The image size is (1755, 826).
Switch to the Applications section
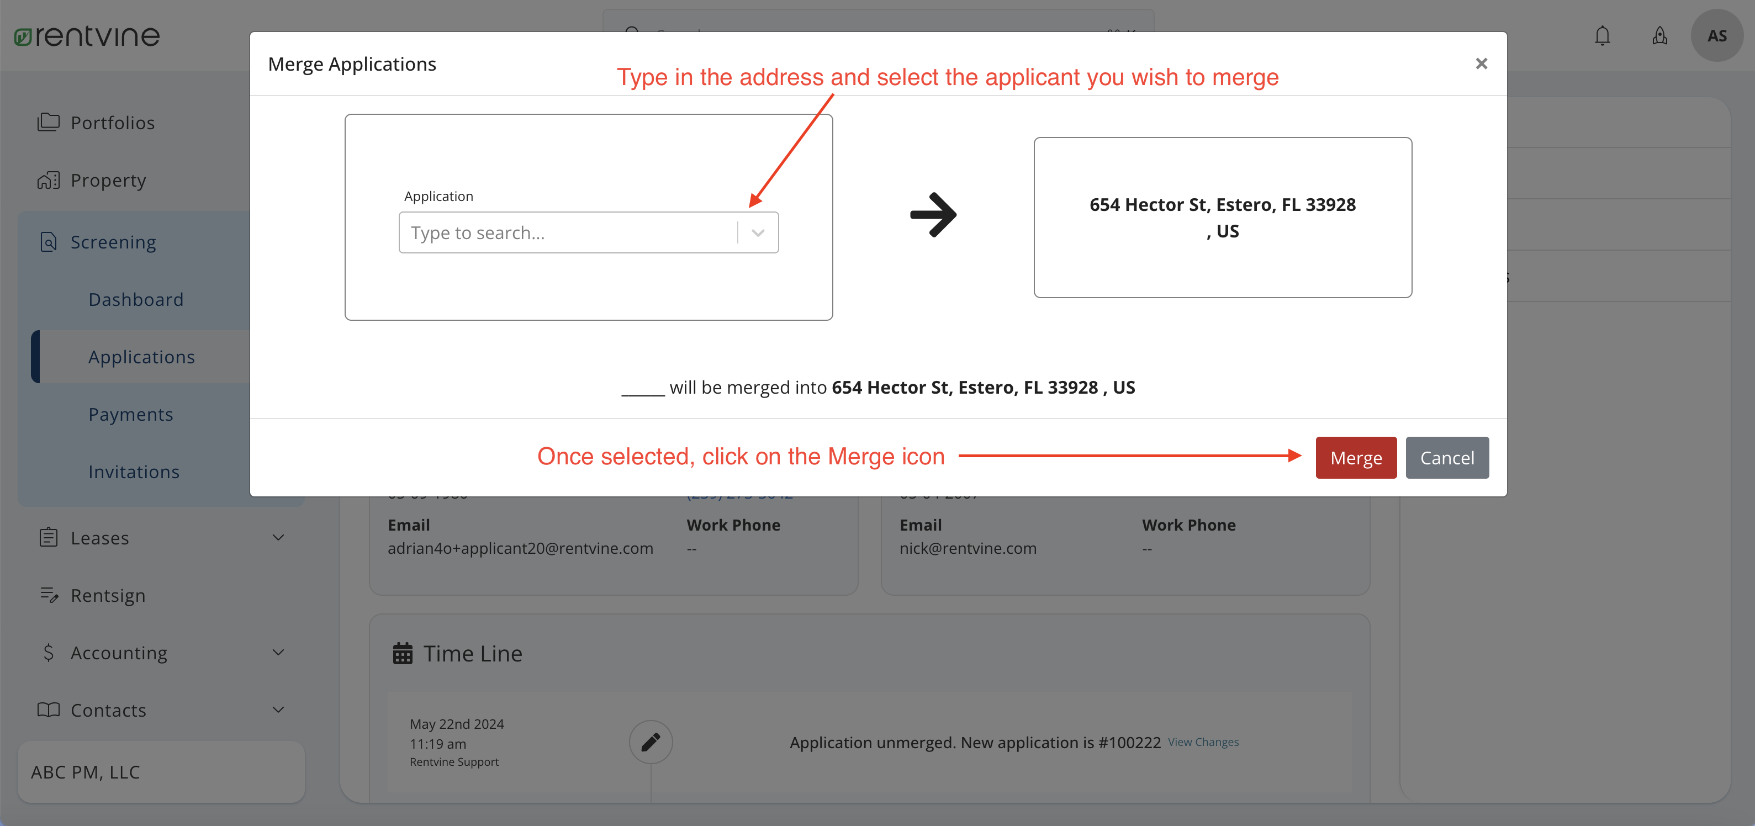pyautogui.click(x=141, y=356)
